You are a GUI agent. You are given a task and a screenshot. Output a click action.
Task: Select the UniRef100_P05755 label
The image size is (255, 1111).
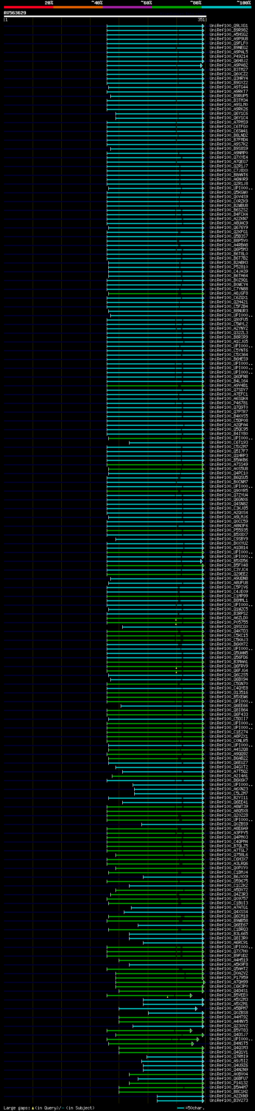click(x=229, y=622)
